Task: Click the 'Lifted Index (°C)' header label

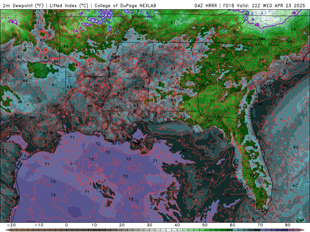Action: click(69, 5)
